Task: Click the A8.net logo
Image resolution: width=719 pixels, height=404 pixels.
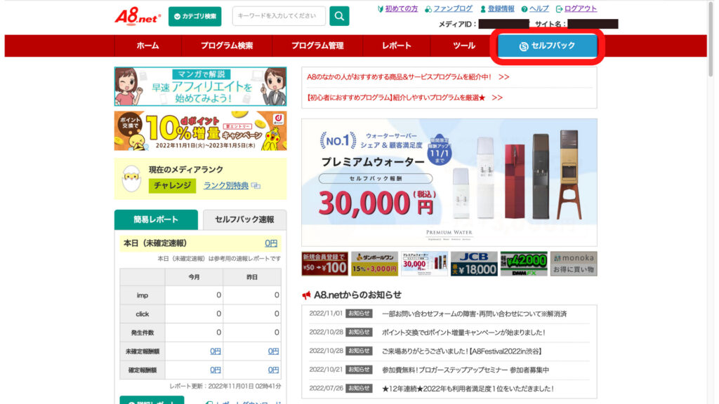Action: pos(138,17)
